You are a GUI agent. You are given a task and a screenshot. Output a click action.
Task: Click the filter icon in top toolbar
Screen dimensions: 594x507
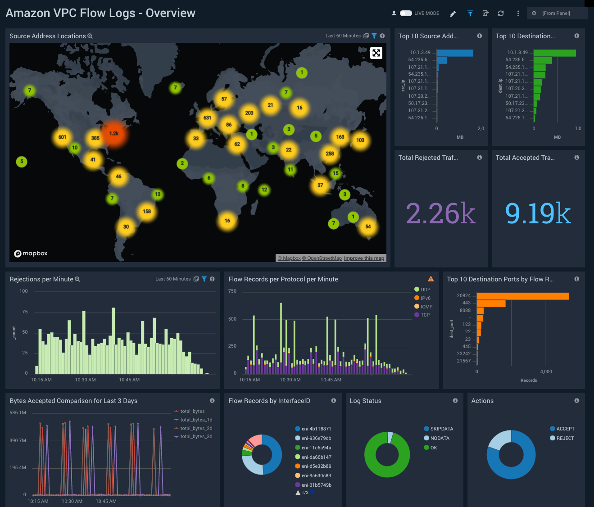tap(470, 13)
